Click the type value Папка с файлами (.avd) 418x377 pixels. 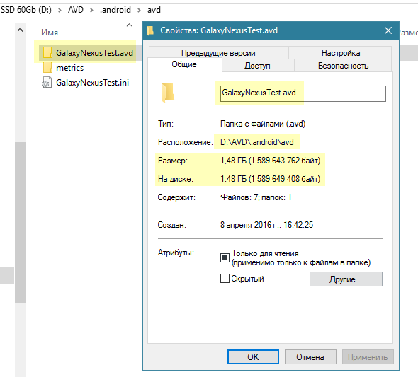coord(263,124)
